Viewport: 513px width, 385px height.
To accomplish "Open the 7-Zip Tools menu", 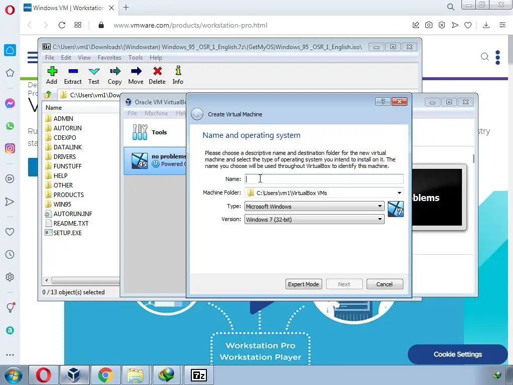I will (135, 58).
